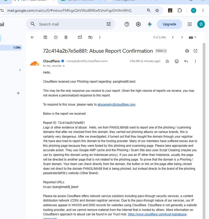Go back to inbox with the back arrow
Image resolution: width=209 pixels, height=219 pixels.
(x=32, y=37)
